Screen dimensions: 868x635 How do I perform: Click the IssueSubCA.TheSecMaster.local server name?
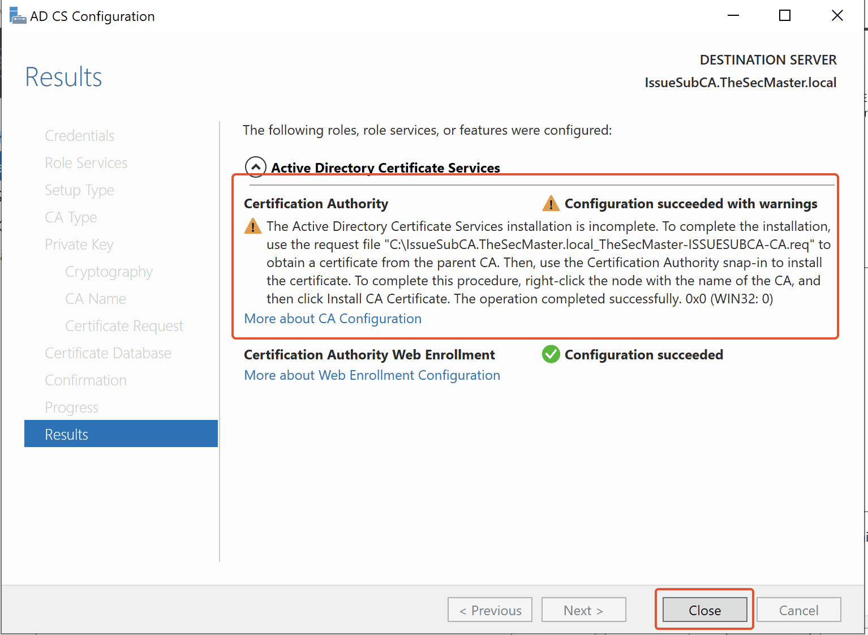[x=741, y=83]
